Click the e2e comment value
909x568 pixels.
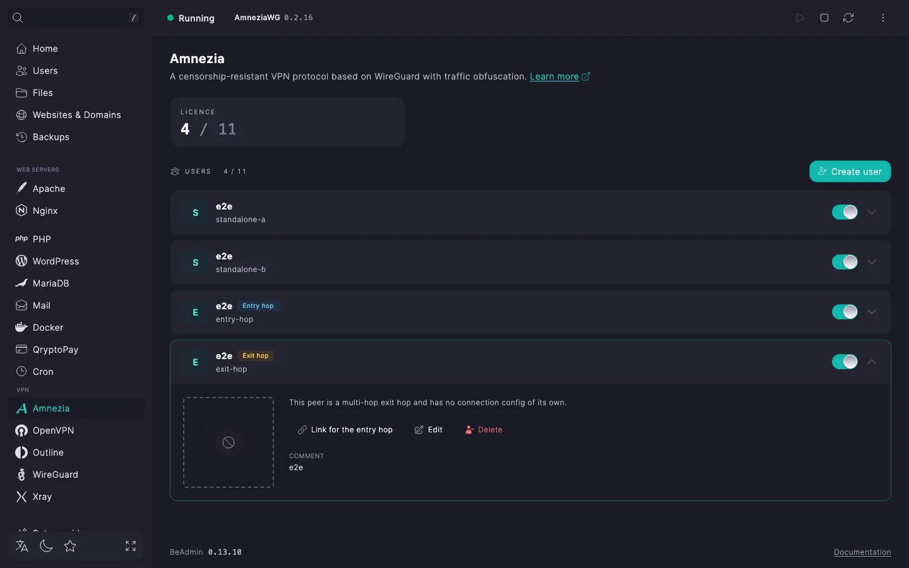(296, 468)
